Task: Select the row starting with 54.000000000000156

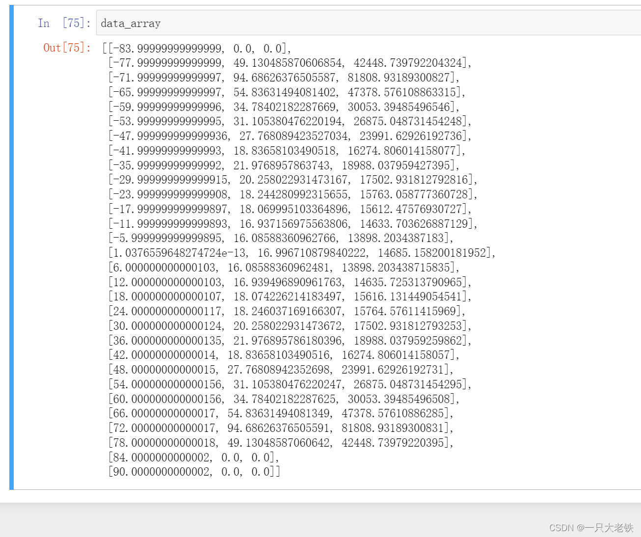Action: pos(290,384)
